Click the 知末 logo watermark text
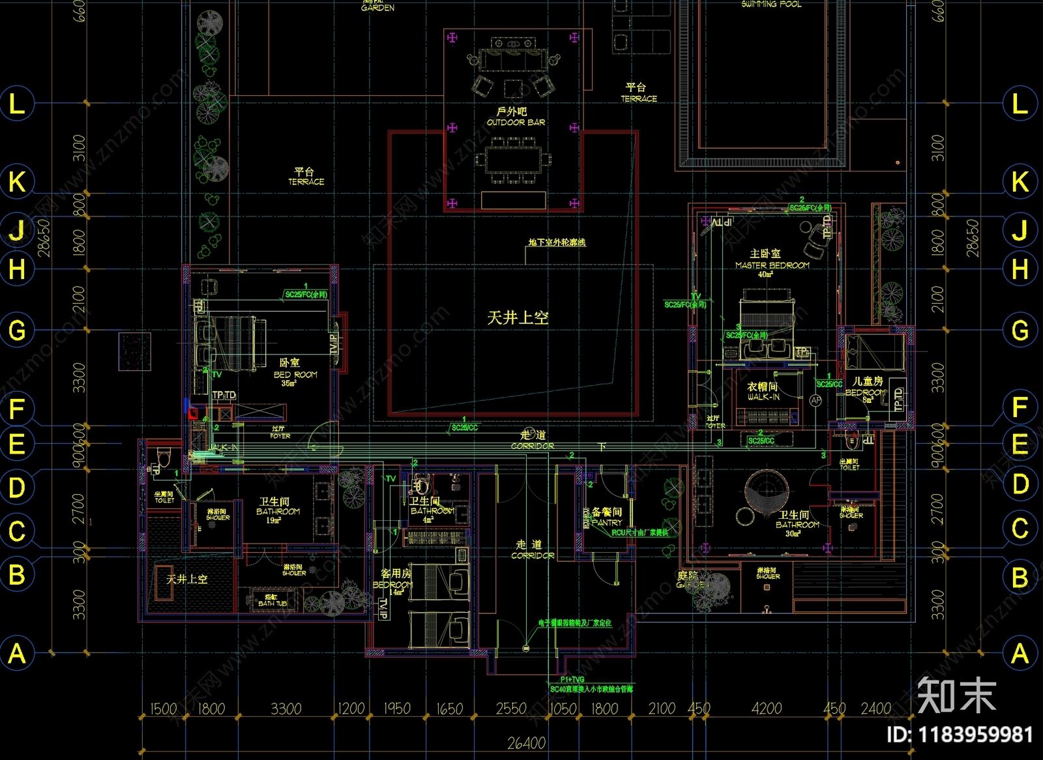Viewport: 1043px width, 760px height. tap(956, 695)
